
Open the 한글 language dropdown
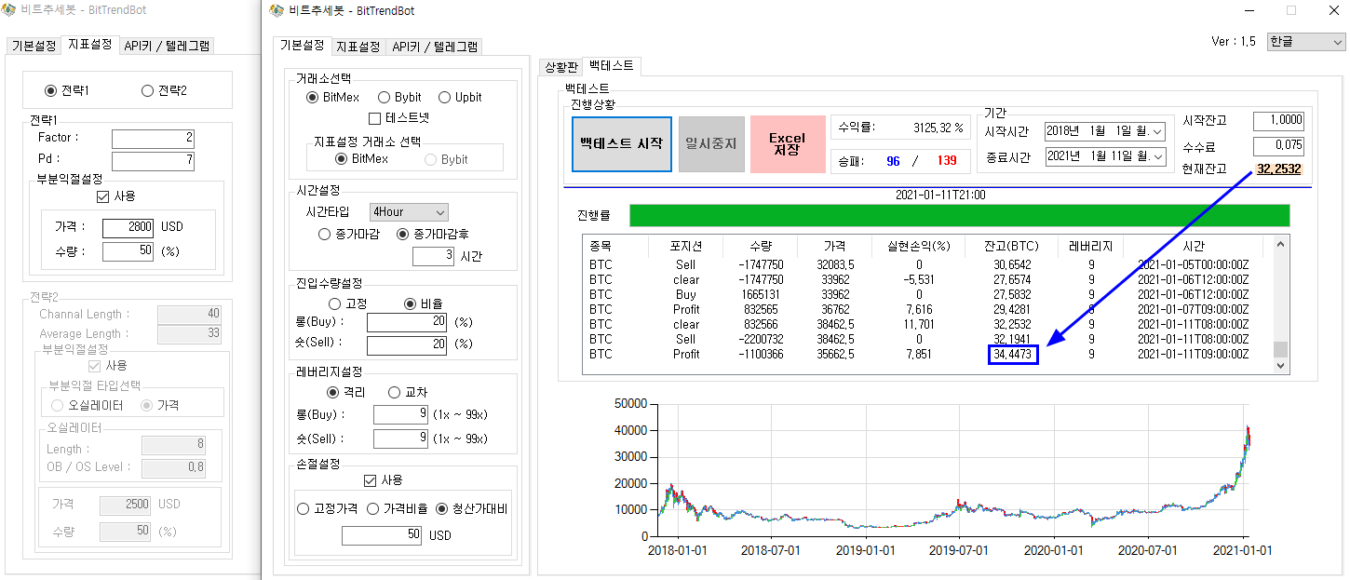click(x=1305, y=42)
